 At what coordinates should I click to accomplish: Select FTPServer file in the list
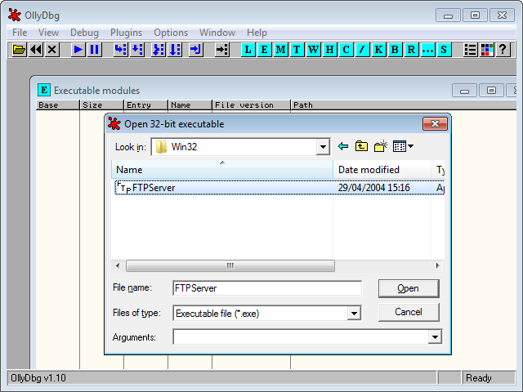(x=153, y=188)
